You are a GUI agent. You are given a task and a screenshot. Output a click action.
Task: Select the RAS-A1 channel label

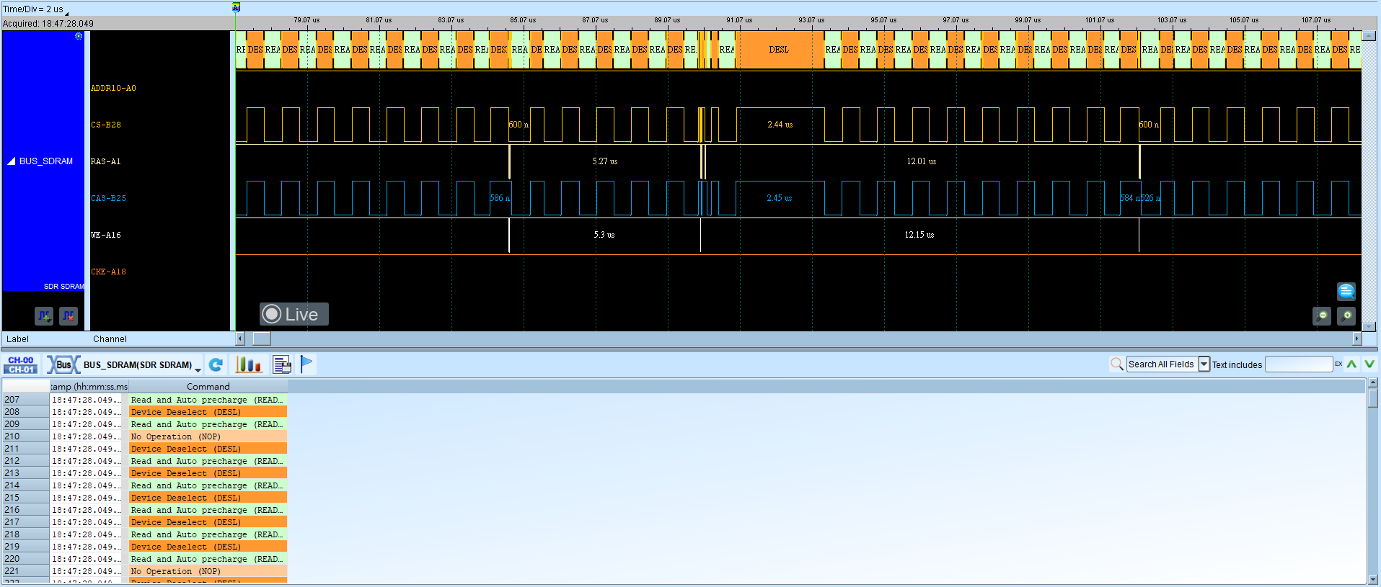pyautogui.click(x=105, y=161)
